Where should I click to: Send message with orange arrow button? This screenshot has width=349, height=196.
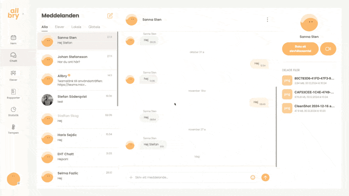coord(265,177)
